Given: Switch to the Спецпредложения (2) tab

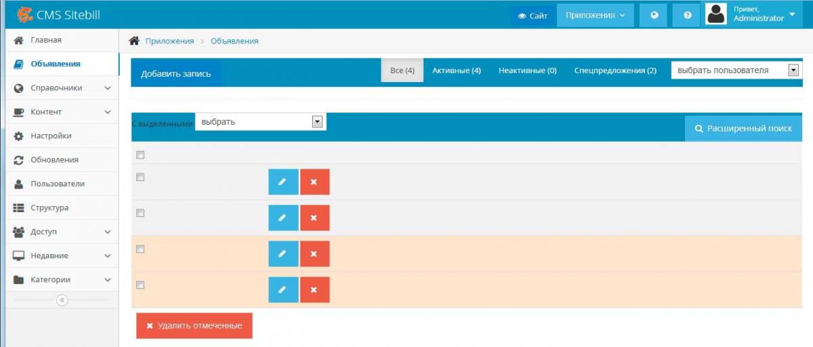Looking at the screenshot, I should [x=615, y=70].
